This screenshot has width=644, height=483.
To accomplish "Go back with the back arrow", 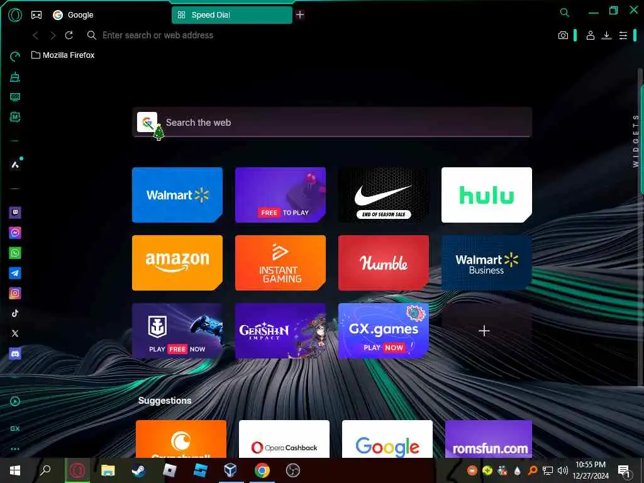I will tap(36, 35).
